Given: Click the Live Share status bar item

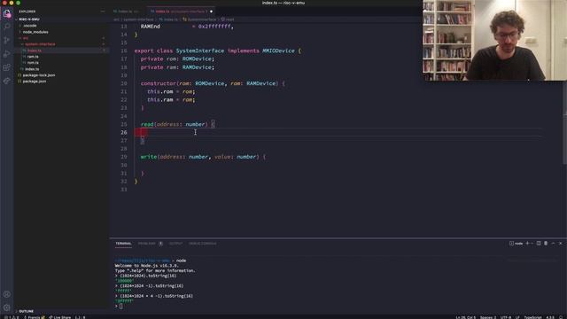Looking at the screenshot, I should tap(59, 317).
